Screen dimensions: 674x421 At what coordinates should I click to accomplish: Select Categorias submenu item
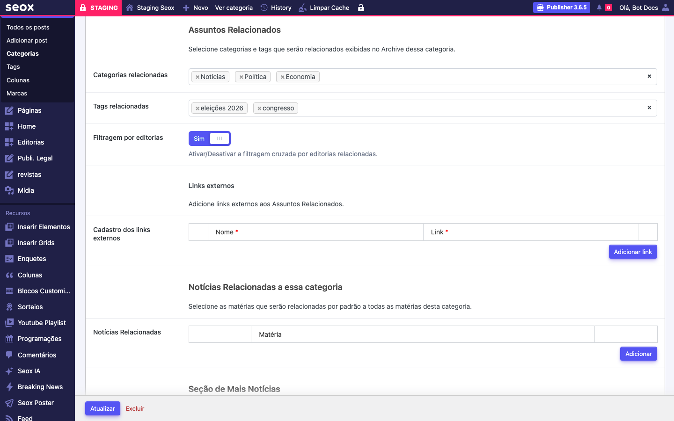pyautogui.click(x=22, y=53)
